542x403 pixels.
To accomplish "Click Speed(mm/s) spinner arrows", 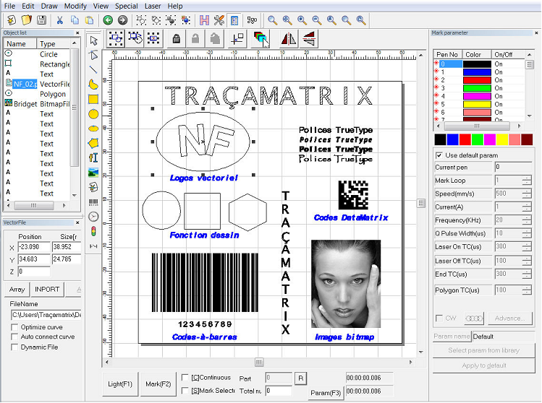I will pyautogui.click(x=527, y=194).
